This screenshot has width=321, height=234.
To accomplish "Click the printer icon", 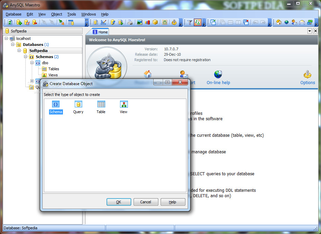I will [x=130, y=22].
